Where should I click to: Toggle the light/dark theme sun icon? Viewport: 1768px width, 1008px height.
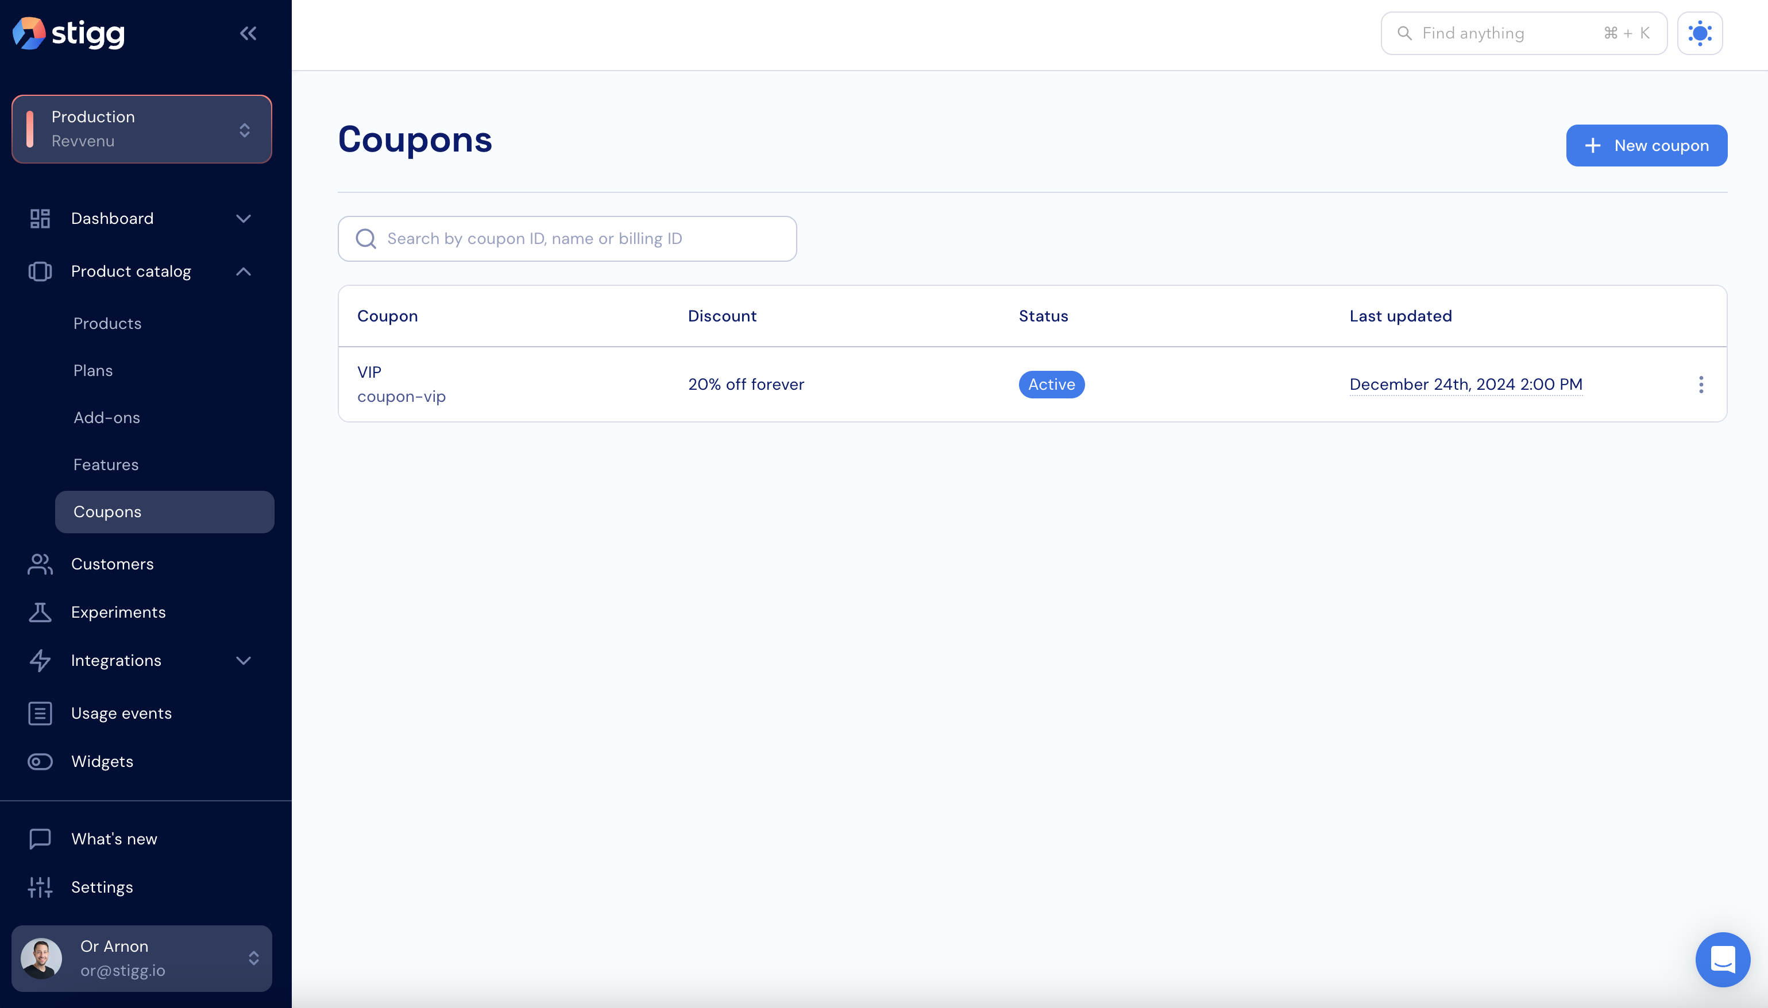tap(1700, 33)
